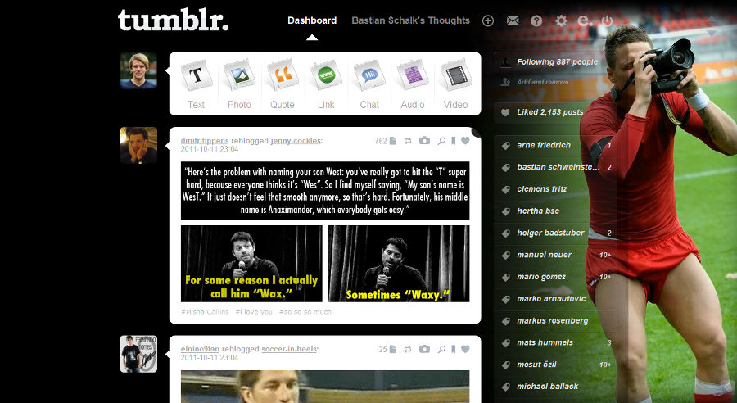Open the dmitritippens username link
This screenshot has height=403, width=737.
point(205,141)
